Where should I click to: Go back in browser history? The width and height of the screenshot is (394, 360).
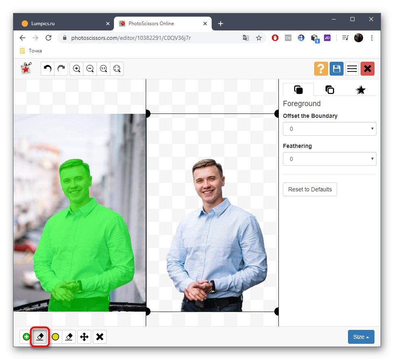point(22,38)
